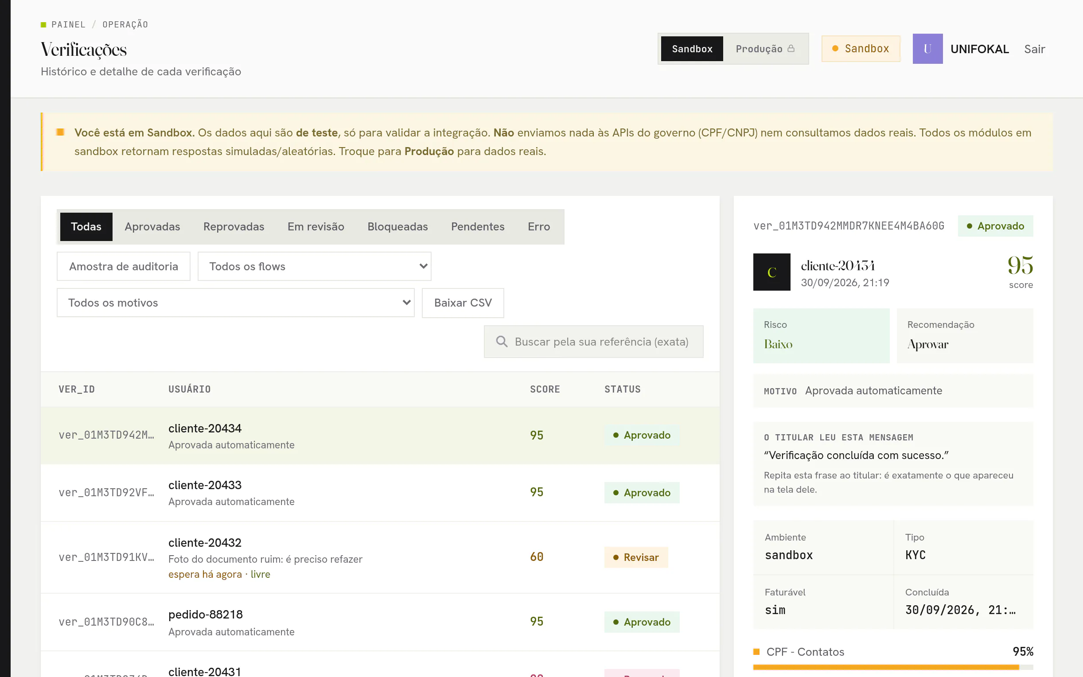This screenshot has height=677, width=1083.
Task: Click the SCORE column header
Action: point(545,389)
